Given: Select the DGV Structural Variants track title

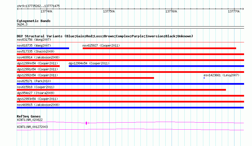Looking at the screenshot, I should [105, 36].
